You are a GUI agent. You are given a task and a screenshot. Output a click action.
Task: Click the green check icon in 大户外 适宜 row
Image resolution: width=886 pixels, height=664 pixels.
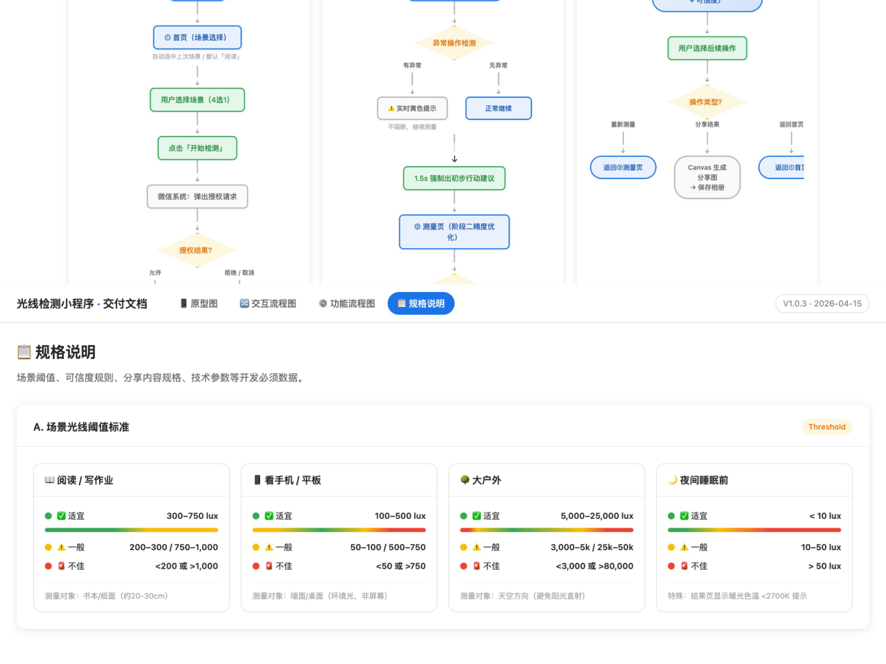click(477, 516)
